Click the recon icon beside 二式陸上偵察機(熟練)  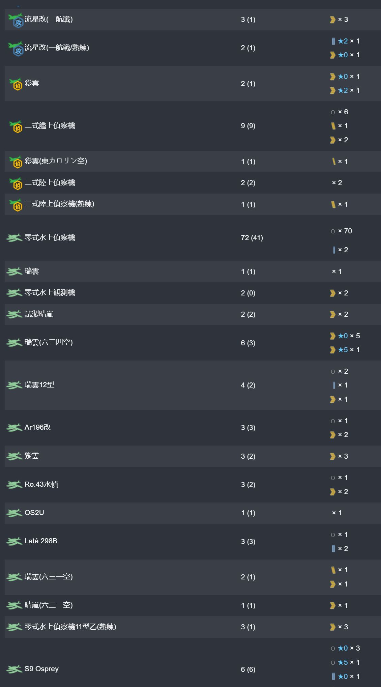tap(16, 204)
